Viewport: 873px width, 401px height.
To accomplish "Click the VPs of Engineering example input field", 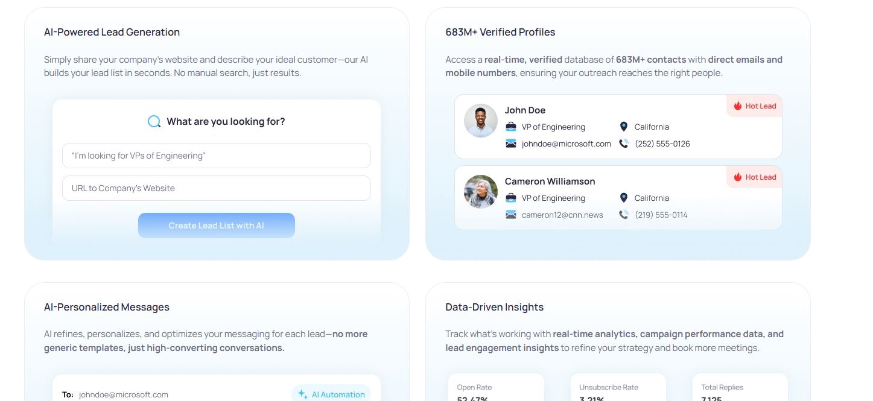I will (x=217, y=156).
